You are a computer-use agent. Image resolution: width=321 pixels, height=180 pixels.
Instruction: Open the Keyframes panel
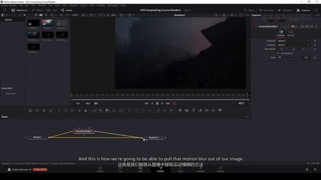click(x=266, y=10)
